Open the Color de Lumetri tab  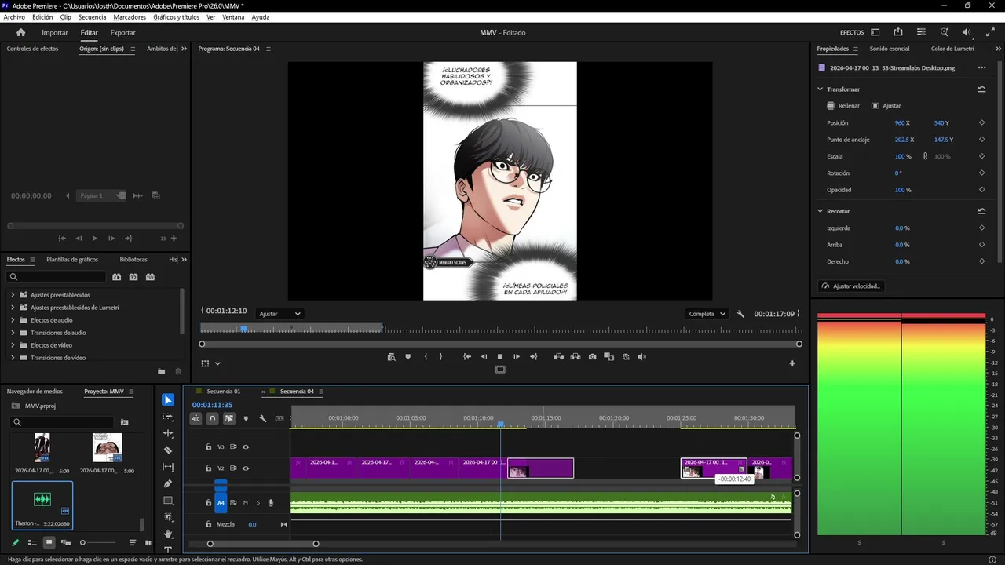tap(952, 49)
